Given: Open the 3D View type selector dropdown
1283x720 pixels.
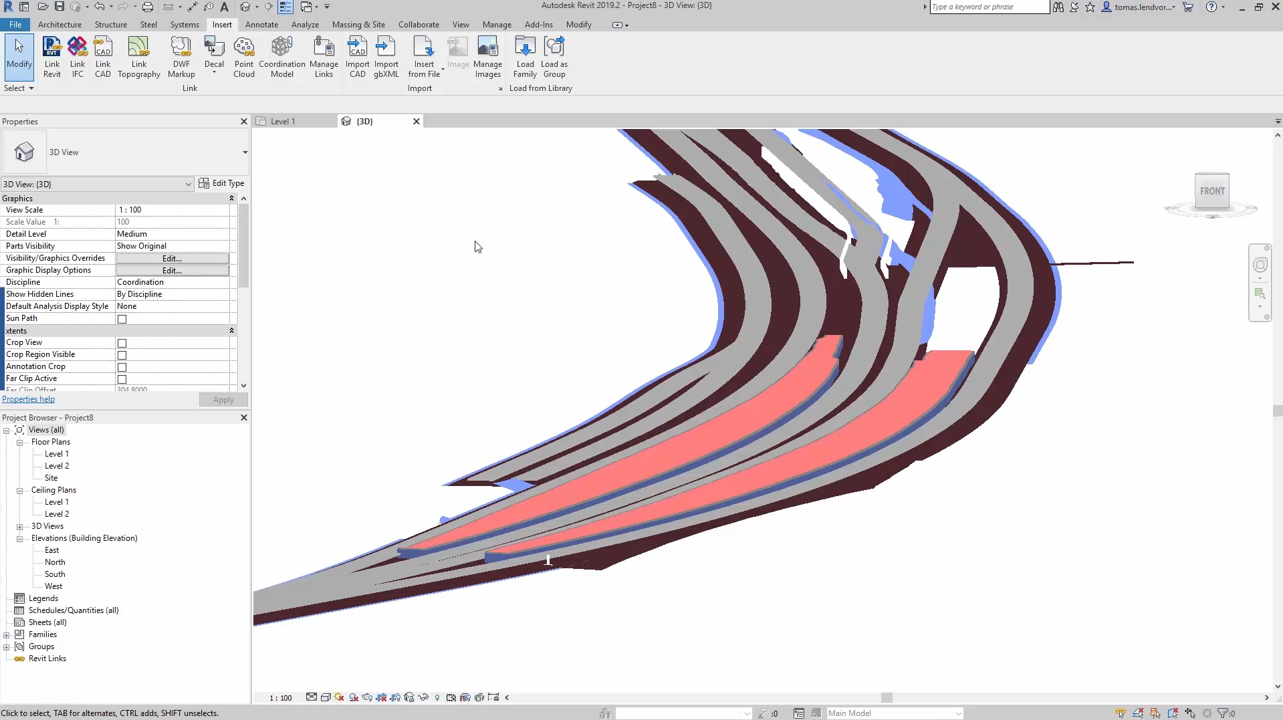Looking at the screenshot, I should click(188, 184).
